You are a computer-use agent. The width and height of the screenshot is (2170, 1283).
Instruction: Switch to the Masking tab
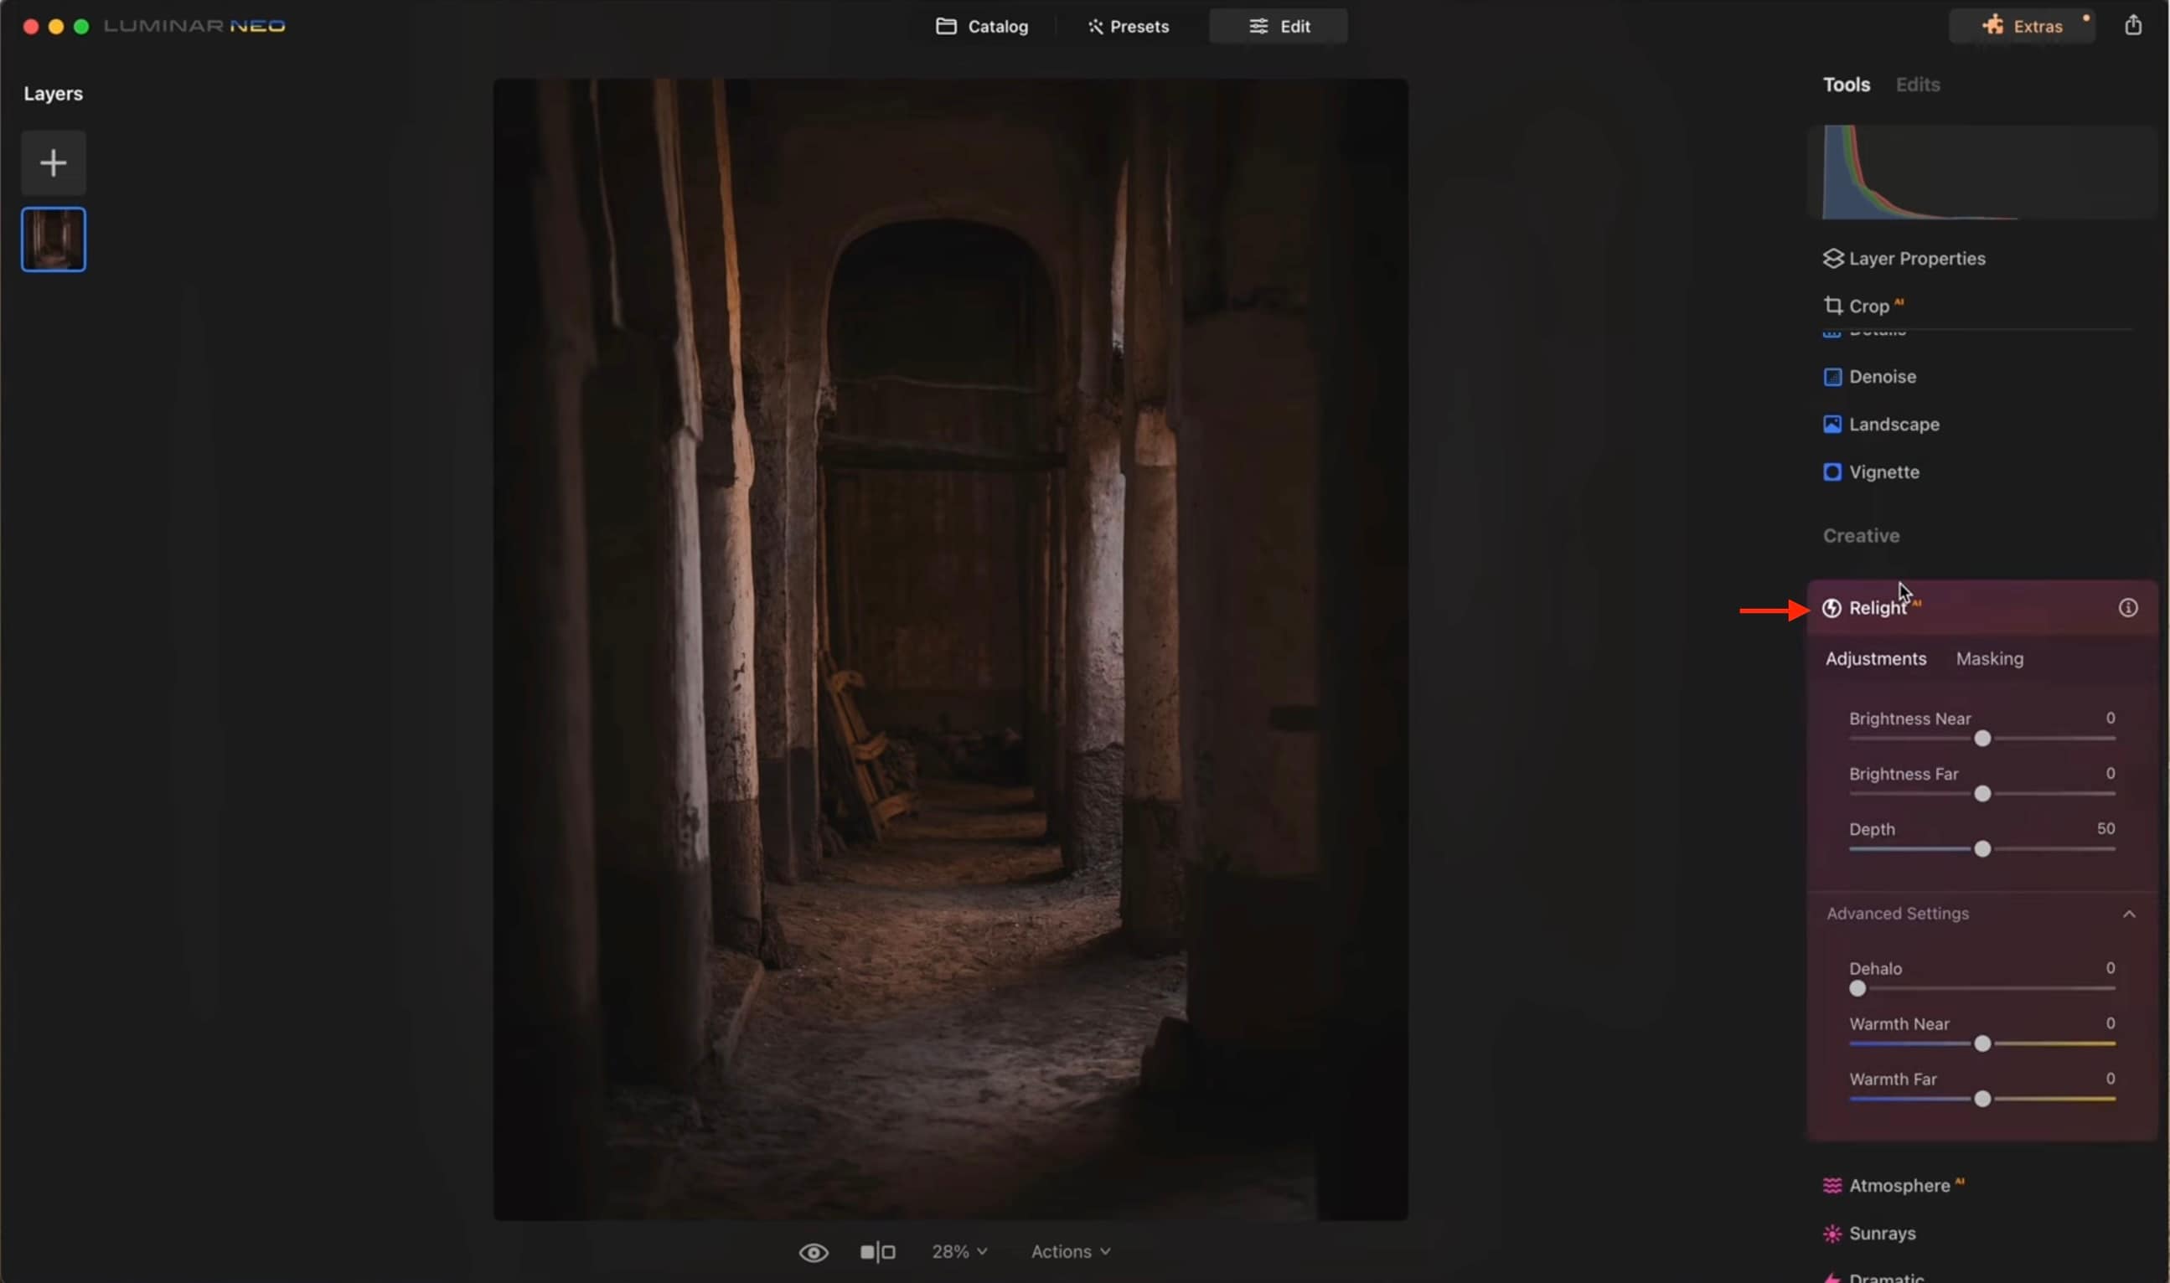click(x=1989, y=659)
